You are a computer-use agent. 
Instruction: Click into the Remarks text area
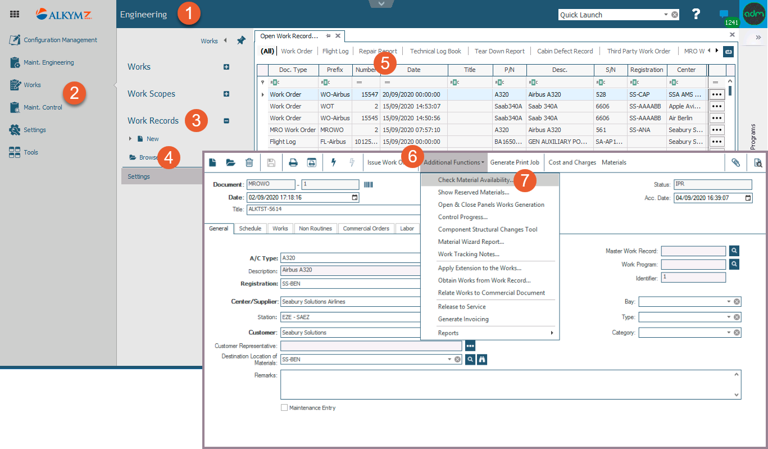pyautogui.click(x=511, y=384)
